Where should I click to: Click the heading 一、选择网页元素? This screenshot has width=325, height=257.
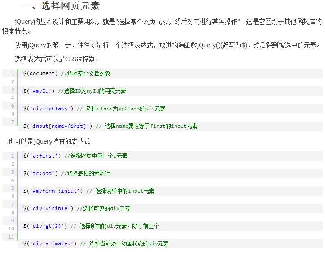tap(61, 6)
